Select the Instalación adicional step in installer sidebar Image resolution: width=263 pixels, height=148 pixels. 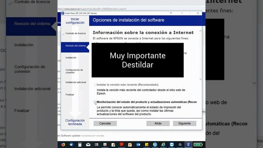(76, 82)
